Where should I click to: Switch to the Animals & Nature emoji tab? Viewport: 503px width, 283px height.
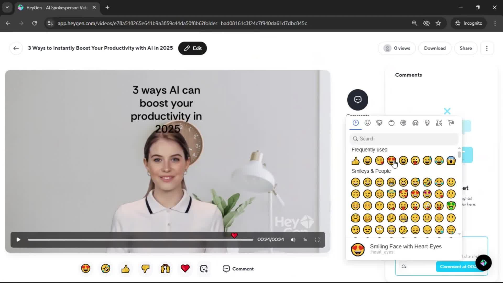click(379, 123)
